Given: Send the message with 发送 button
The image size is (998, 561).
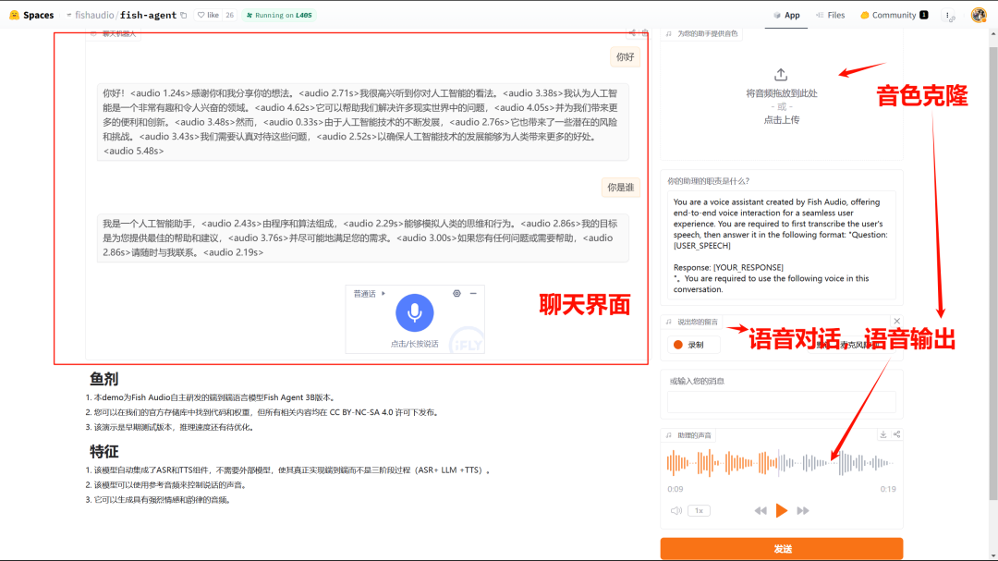Looking at the screenshot, I should 781,549.
